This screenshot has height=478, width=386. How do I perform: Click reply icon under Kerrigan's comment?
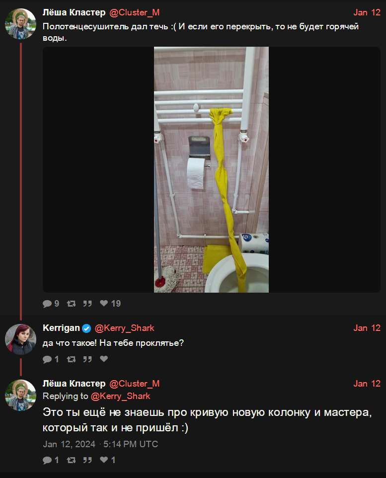(x=47, y=359)
